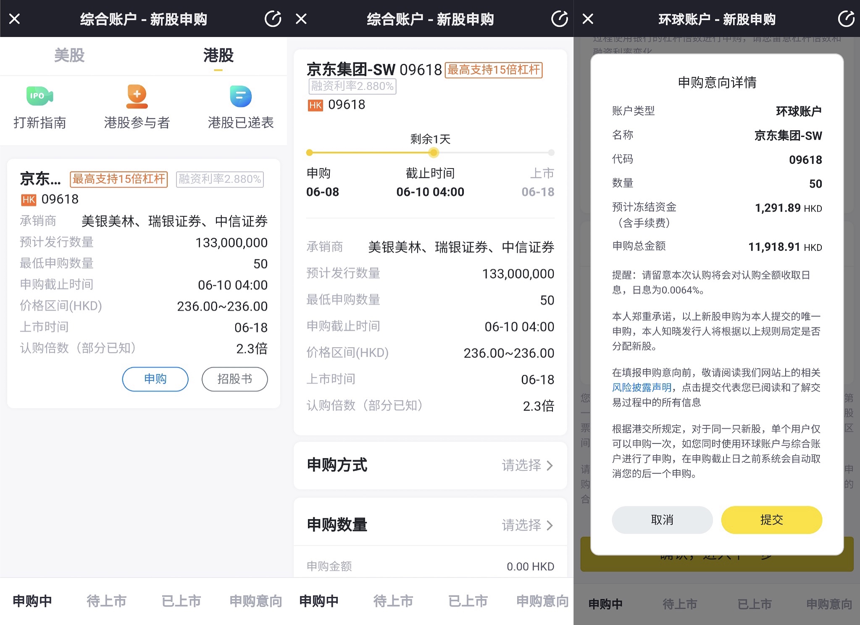Close the middle 综合账户 新股申购 panel
Screen dimensions: 860x625
tap(301, 19)
